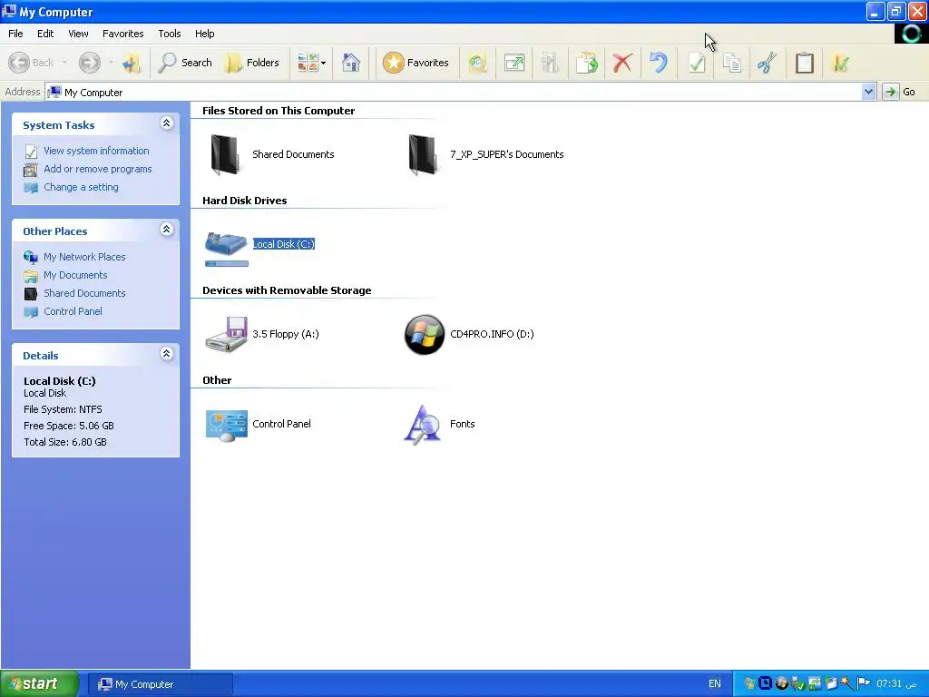Click the white flag tray icon

(864, 683)
